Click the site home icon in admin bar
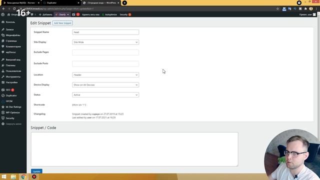Screen dimensions: 320x180 click(x=8, y=14)
